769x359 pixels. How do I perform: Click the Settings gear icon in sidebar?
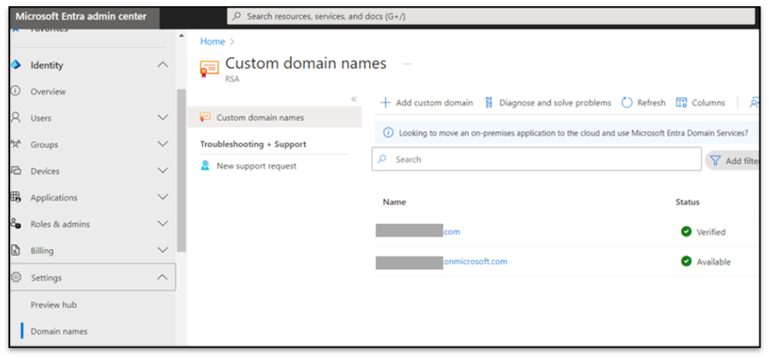tap(15, 278)
